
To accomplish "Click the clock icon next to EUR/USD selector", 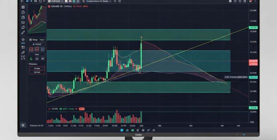I will tap(78, 1).
